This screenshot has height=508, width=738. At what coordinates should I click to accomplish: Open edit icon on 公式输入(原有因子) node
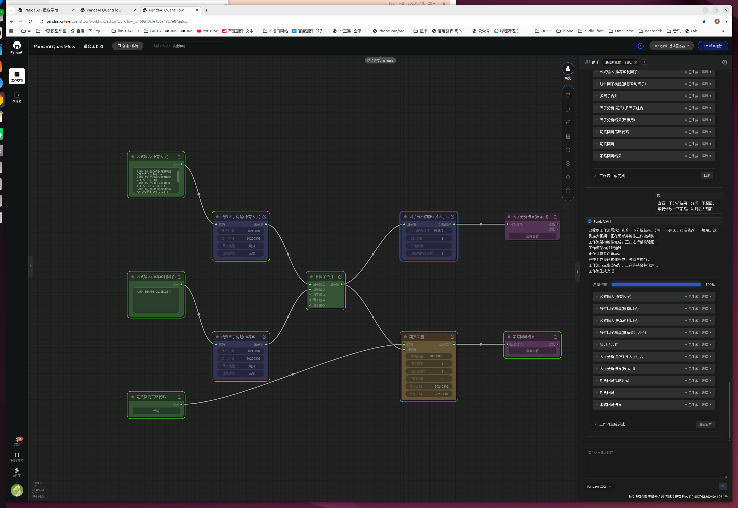coord(179,157)
